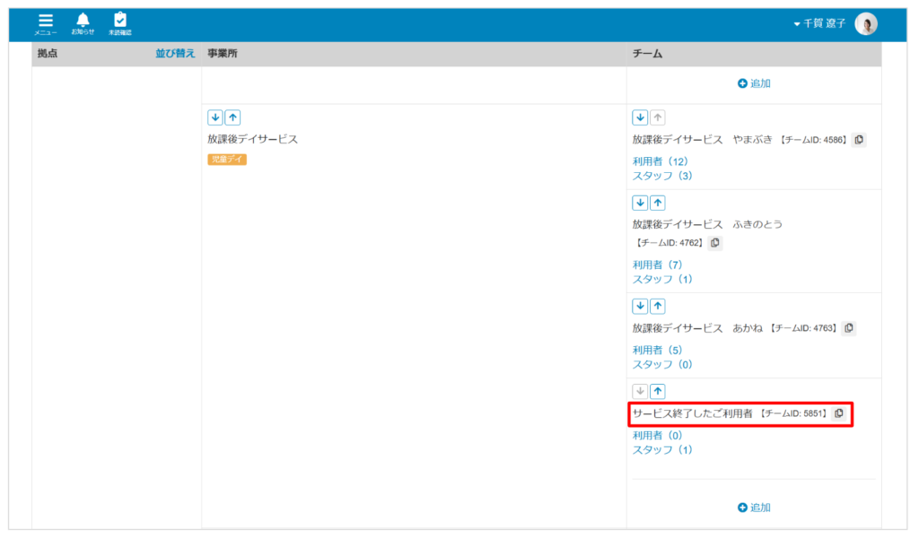
Task: Move 放課後デイサービス office up
Action: coord(232,117)
